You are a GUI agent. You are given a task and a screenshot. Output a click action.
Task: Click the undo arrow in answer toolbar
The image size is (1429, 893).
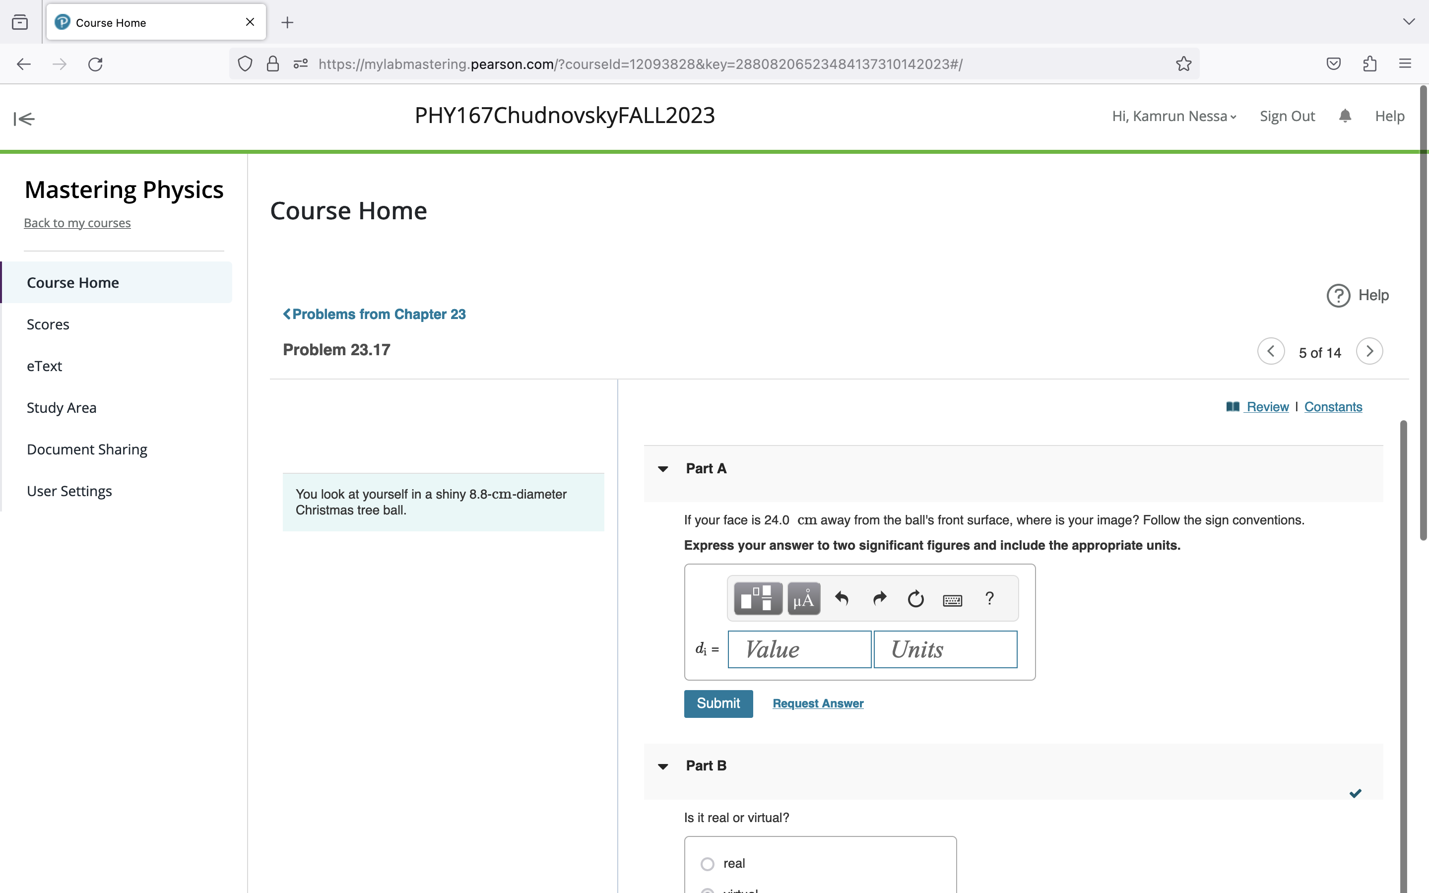pyautogui.click(x=842, y=599)
